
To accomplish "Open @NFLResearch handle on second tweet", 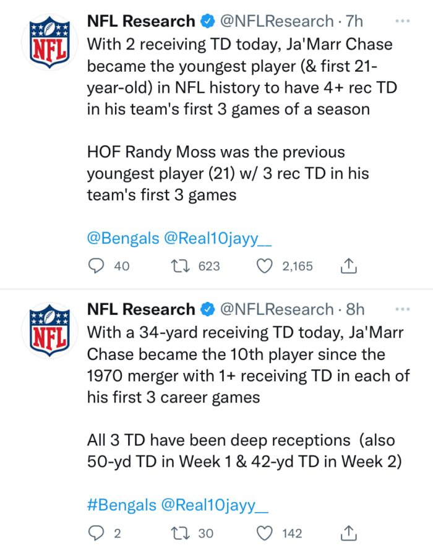I will [277, 309].
